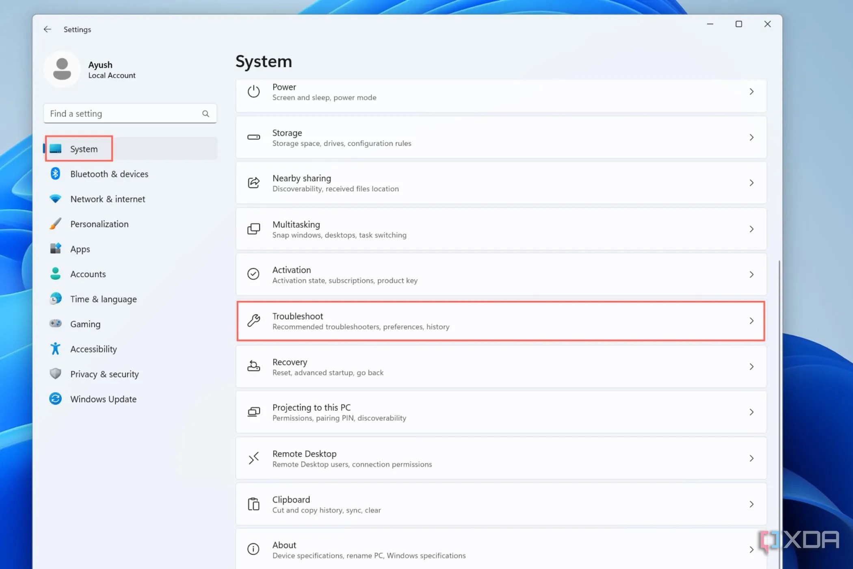Open the Remote Desktop settings entry
Viewport: 853px width, 569px height.
coord(501,458)
